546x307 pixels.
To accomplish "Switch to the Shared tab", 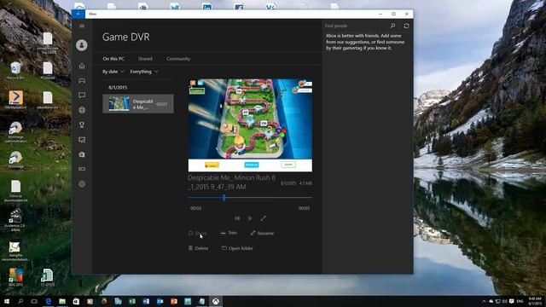I will click(x=145, y=59).
